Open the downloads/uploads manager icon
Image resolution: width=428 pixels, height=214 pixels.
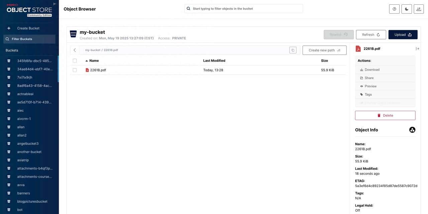[x=419, y=9]
